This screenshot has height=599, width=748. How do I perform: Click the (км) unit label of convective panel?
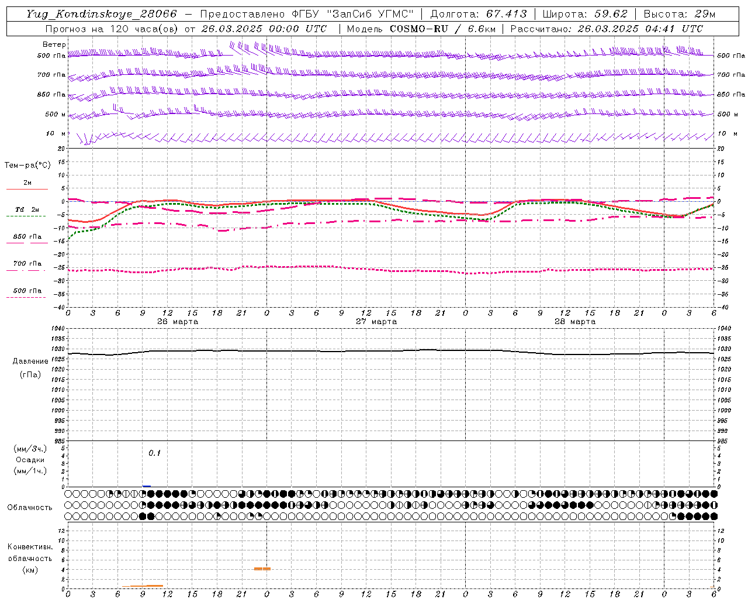pos(30,570)
